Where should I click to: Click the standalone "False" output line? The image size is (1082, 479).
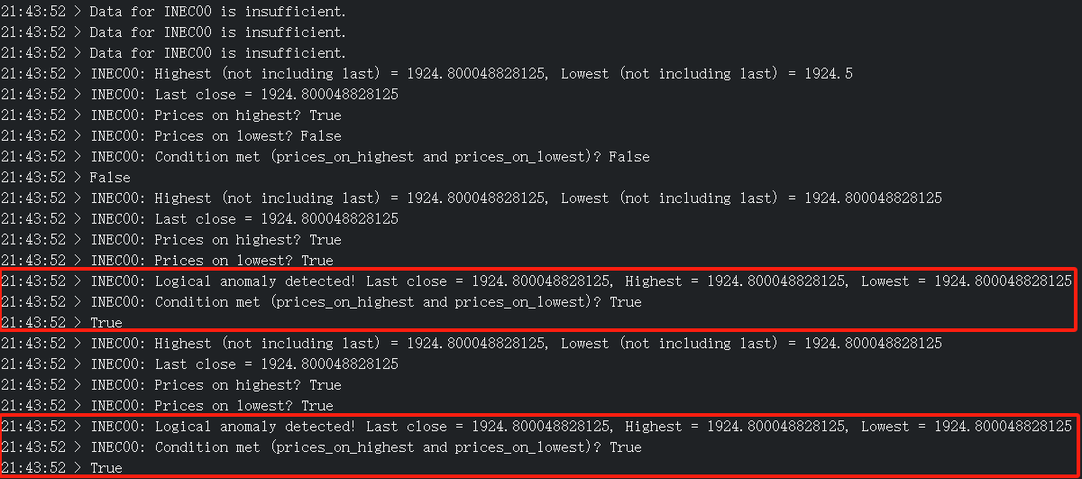tap(66, 178)
